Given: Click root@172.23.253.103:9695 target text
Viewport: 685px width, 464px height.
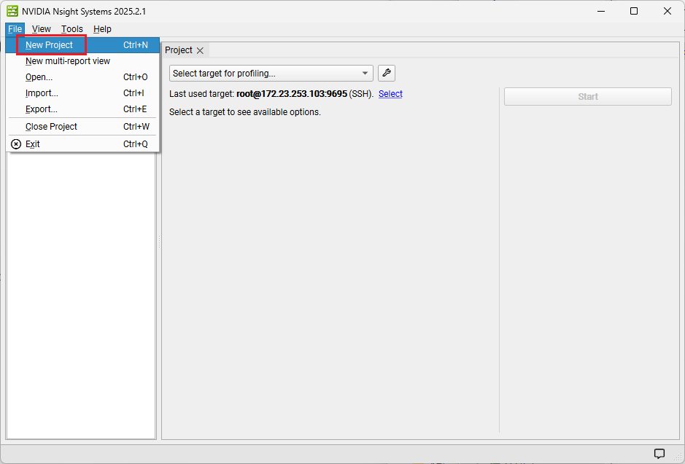Looking at the screenshot, I should click(x=292, y=94).
